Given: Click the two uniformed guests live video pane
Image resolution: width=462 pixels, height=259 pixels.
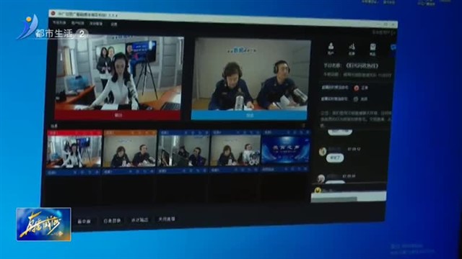Looking at the screenshot, I should pos(250,74).
